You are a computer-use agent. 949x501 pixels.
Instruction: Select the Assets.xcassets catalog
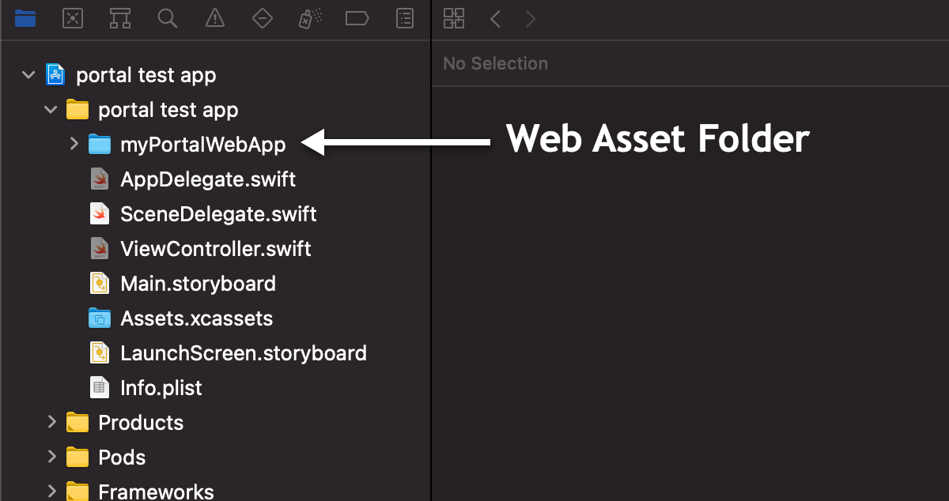196,318
